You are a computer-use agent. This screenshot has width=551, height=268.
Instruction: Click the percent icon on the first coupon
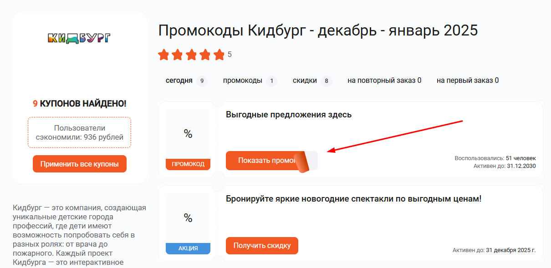(x=188, y=134)
